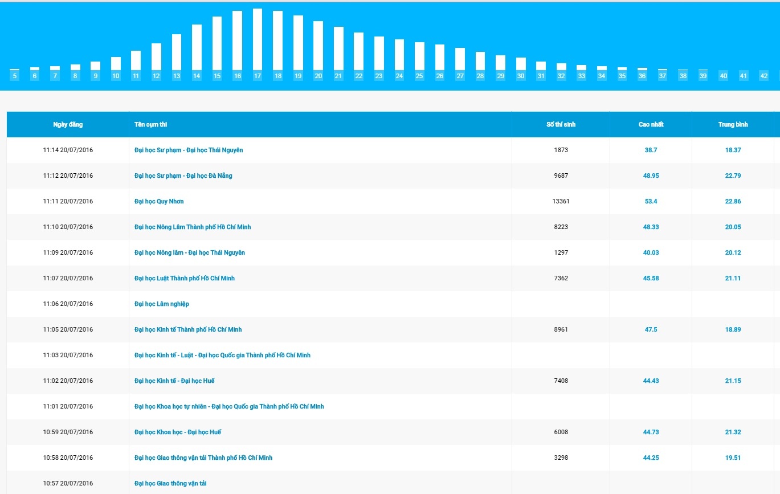Click the Trung bình column header

pyautogui.click(x=733, y=125)
